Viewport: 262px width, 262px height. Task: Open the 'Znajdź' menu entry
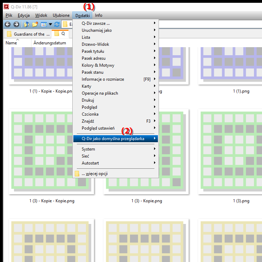pyautogui.click(x=116, y=121)
